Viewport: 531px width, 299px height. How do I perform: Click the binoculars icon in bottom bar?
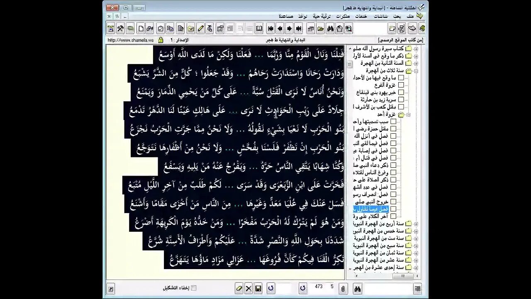tap(357, 288)
